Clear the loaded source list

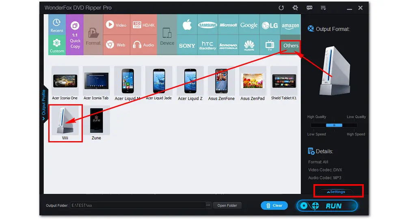(x=274, y=206)
